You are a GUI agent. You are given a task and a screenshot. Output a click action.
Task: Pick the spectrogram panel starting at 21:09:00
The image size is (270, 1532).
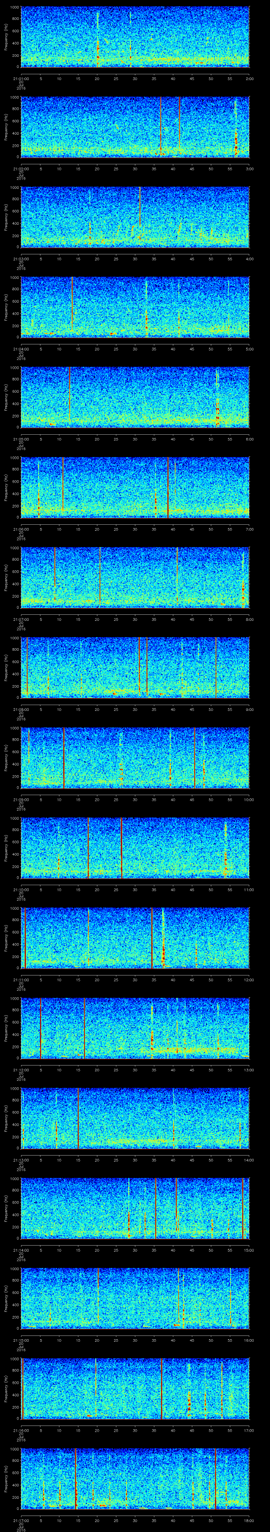pos(135,758)
